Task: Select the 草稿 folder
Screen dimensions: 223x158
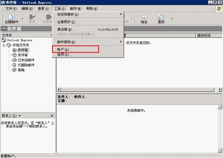Action: coord(21,70)
